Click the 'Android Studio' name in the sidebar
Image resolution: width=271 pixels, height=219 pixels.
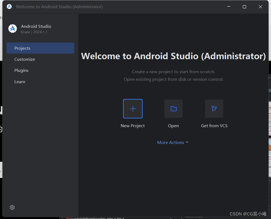point(36,26)
